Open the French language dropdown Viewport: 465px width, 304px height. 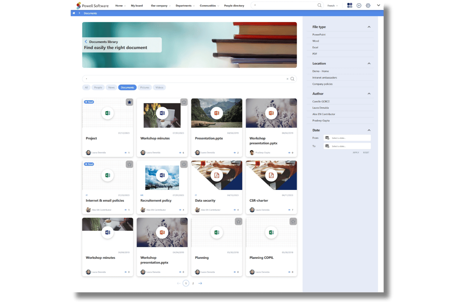[332, 6]
